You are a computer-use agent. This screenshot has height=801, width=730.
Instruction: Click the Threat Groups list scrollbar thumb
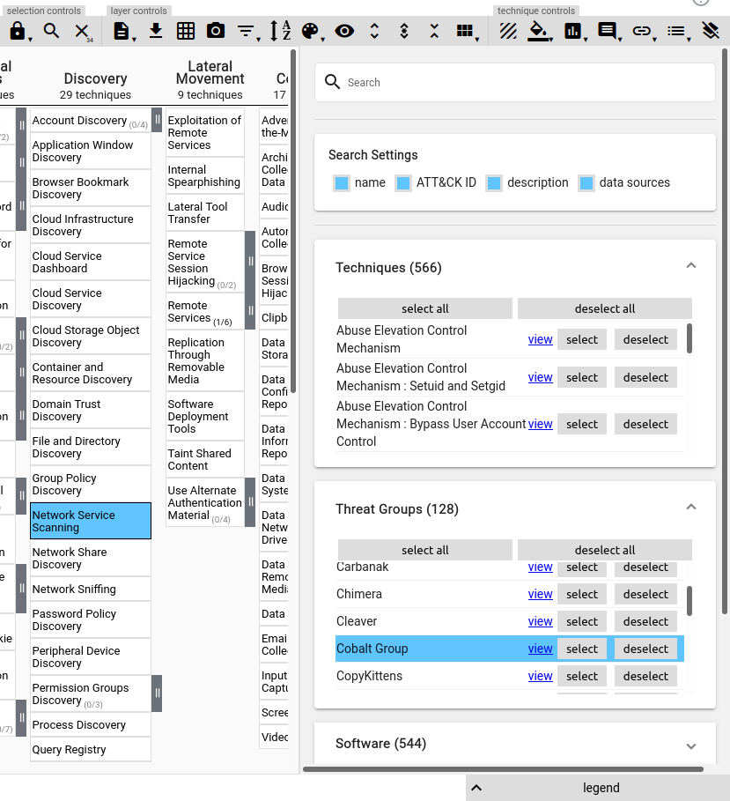click(689, 601)
